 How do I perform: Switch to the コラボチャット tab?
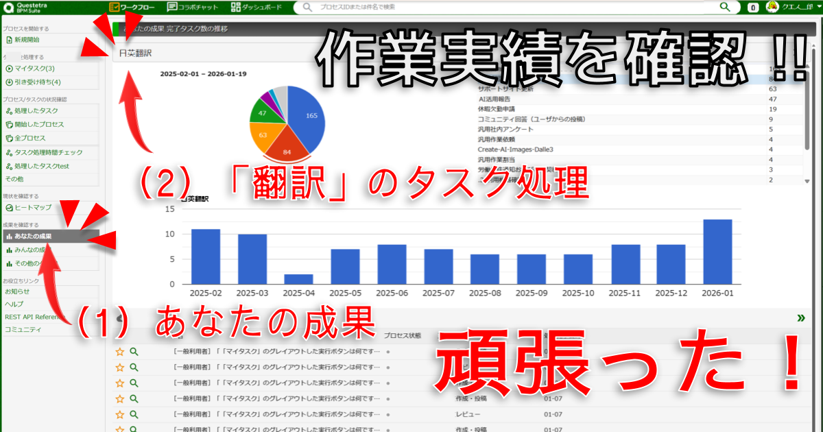pos(191,7)
